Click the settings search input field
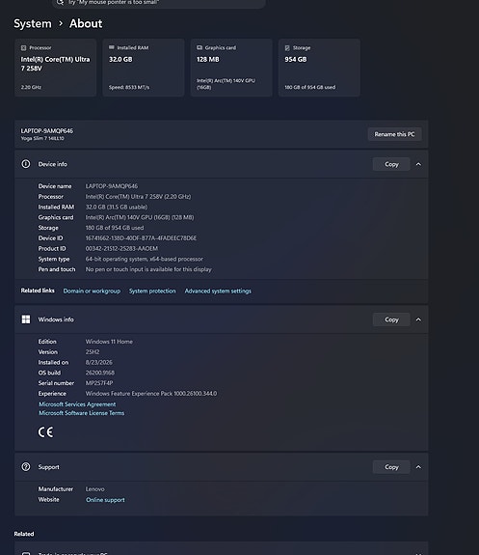Screen dimensions: 479x555 click(159, 3)
